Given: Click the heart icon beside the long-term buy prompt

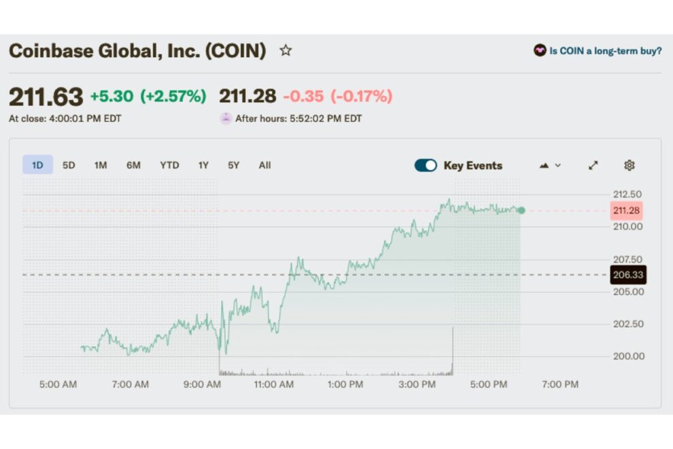Looking at the screenshot, I should click(x=539, y=50).
